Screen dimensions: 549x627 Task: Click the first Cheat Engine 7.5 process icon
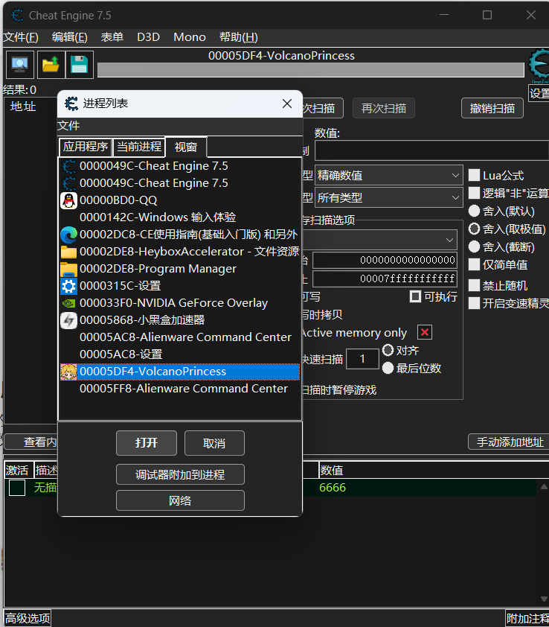[68, 166]
